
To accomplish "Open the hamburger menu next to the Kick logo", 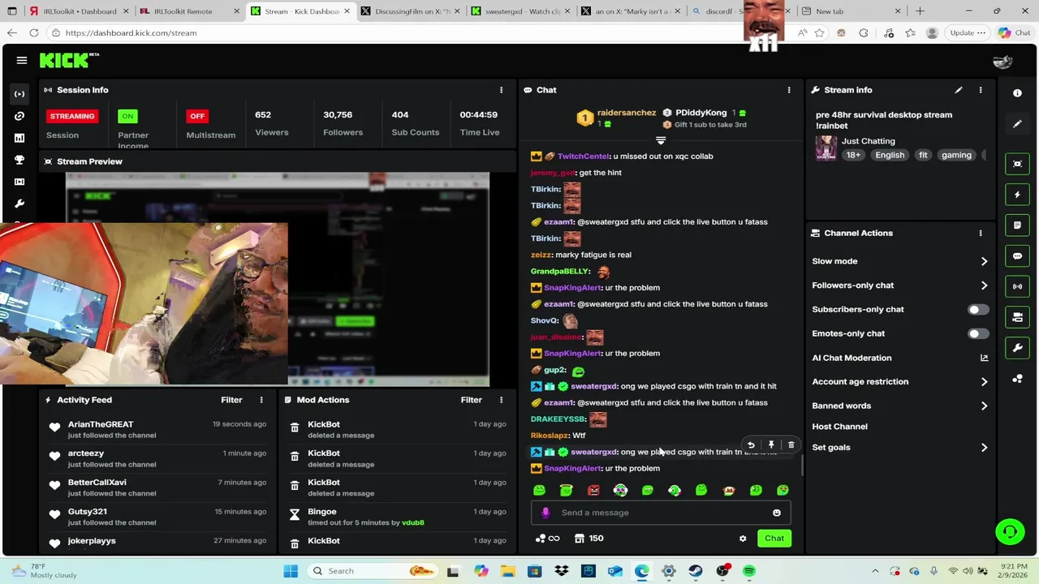I will point(22,60).
